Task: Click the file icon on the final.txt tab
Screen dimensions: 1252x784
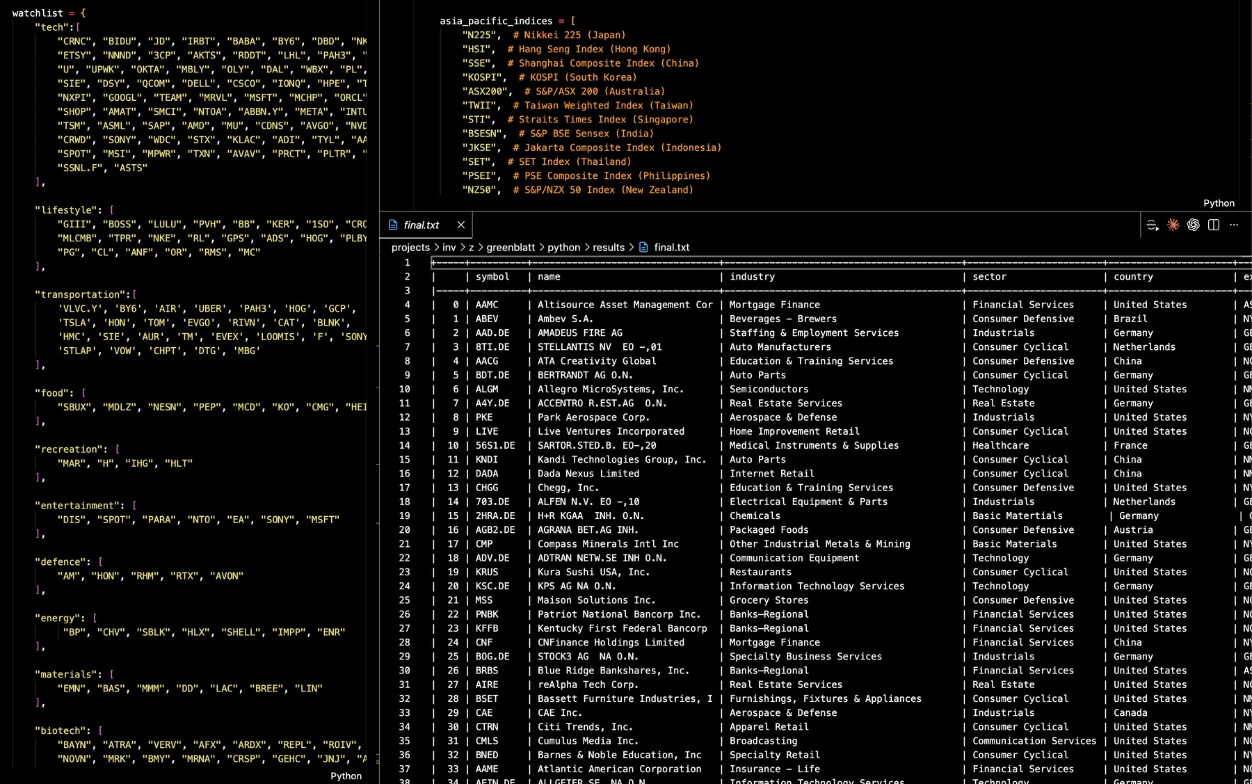Action: coord(393,225)
